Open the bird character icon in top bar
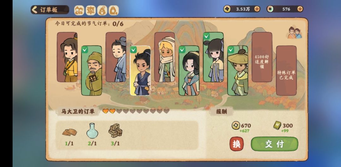This screenshot has height=167, width=341. pos(102,10)
